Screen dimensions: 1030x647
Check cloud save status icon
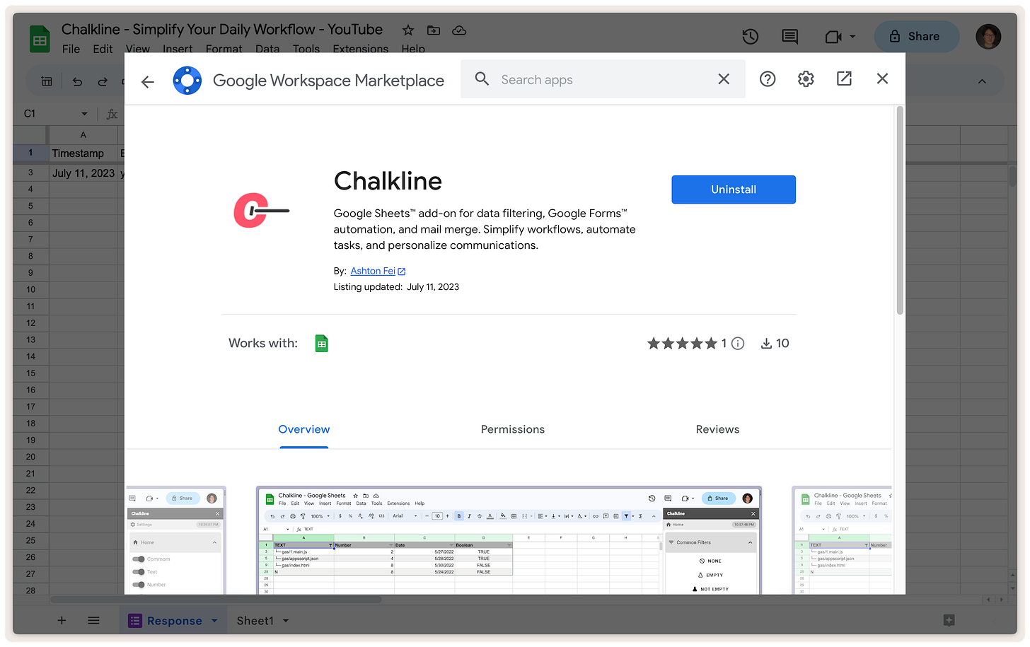click(x=459, y=30)
